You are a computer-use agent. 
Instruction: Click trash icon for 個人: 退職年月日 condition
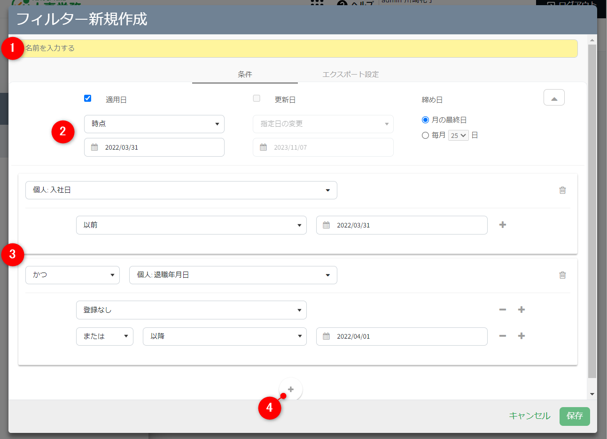(562, 275)
